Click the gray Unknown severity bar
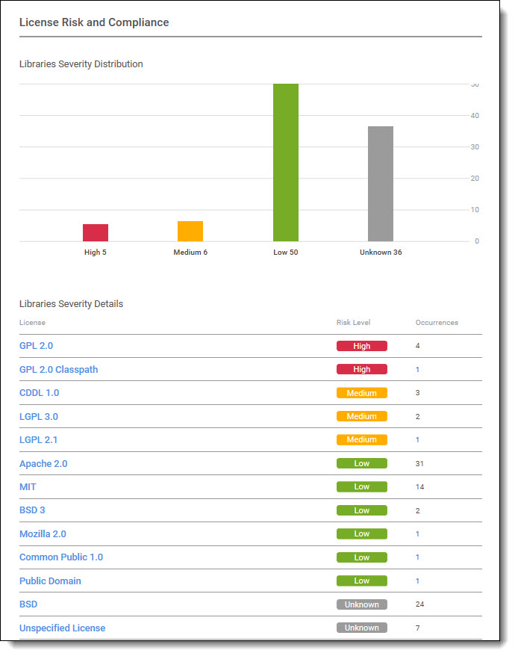This screenshot has height=656, width=515. pyautogui.click(x=381, y=184)
